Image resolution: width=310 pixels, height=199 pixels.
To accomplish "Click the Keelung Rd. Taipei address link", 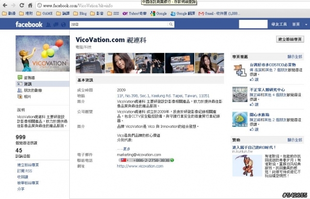I will 163,96.
